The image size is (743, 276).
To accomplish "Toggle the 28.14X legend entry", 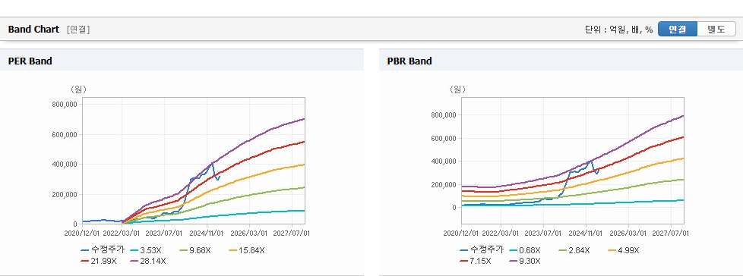I will (x=148, y=261).
